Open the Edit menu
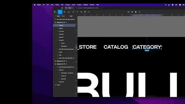 click(x=47, y=5)
